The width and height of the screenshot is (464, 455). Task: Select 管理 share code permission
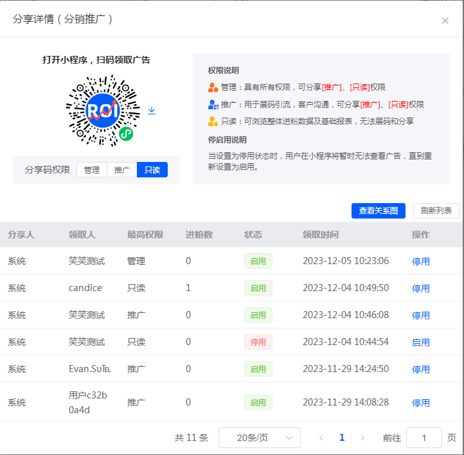click(92, 170)
